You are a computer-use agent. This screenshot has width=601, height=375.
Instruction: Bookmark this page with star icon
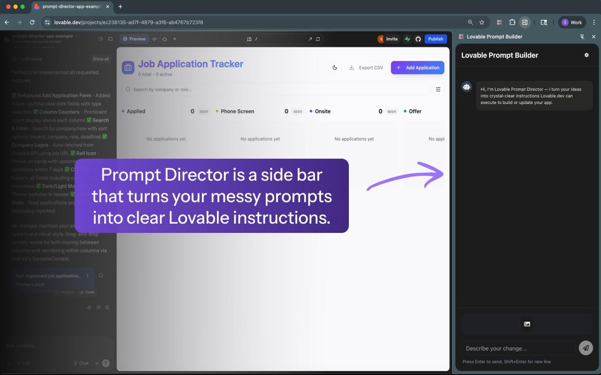[x=482, y=22]
